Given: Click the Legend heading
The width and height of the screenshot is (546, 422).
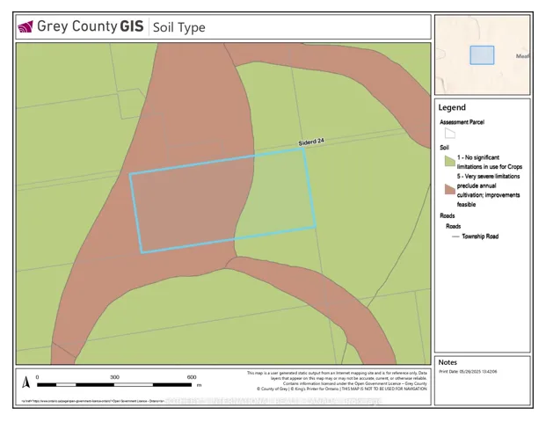Looking at the screenshot, I should [x=453, y=108].
